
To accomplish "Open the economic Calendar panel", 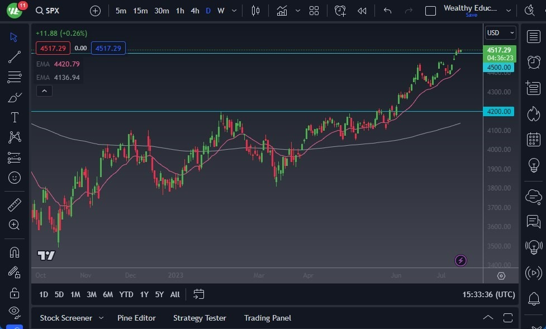I will [x=534, y=139].
